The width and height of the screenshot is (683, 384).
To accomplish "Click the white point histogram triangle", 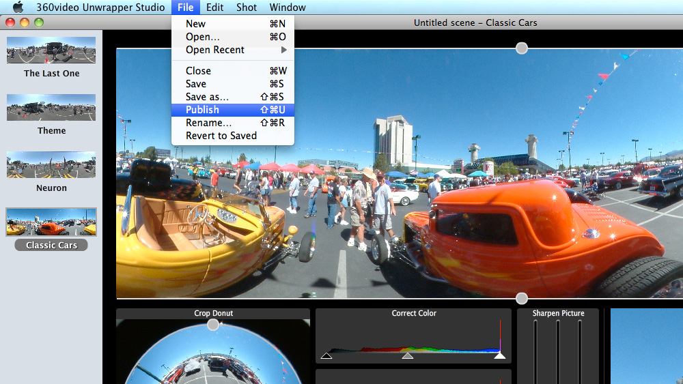I will 500,355.
